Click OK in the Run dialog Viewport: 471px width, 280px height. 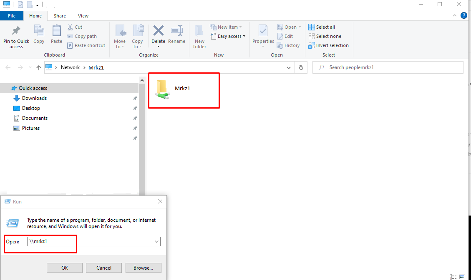65,268
